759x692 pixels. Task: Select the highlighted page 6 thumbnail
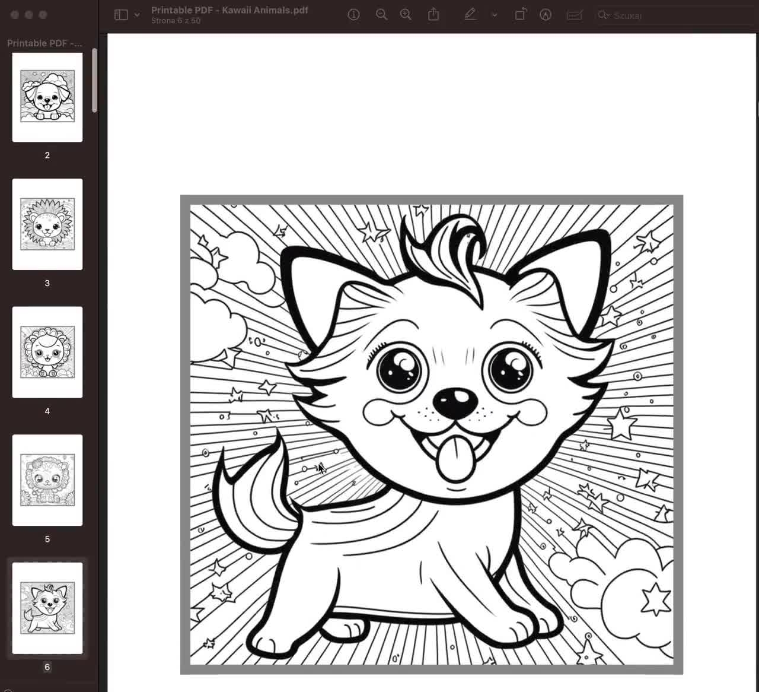(47, 608)
